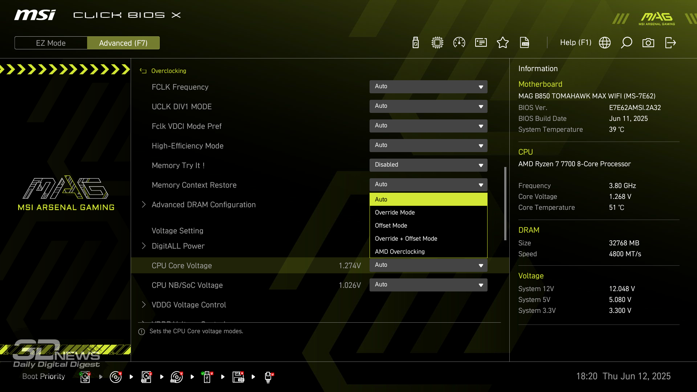Open the Fclk VDCI Mode Pref dropdown

point(428,126)
